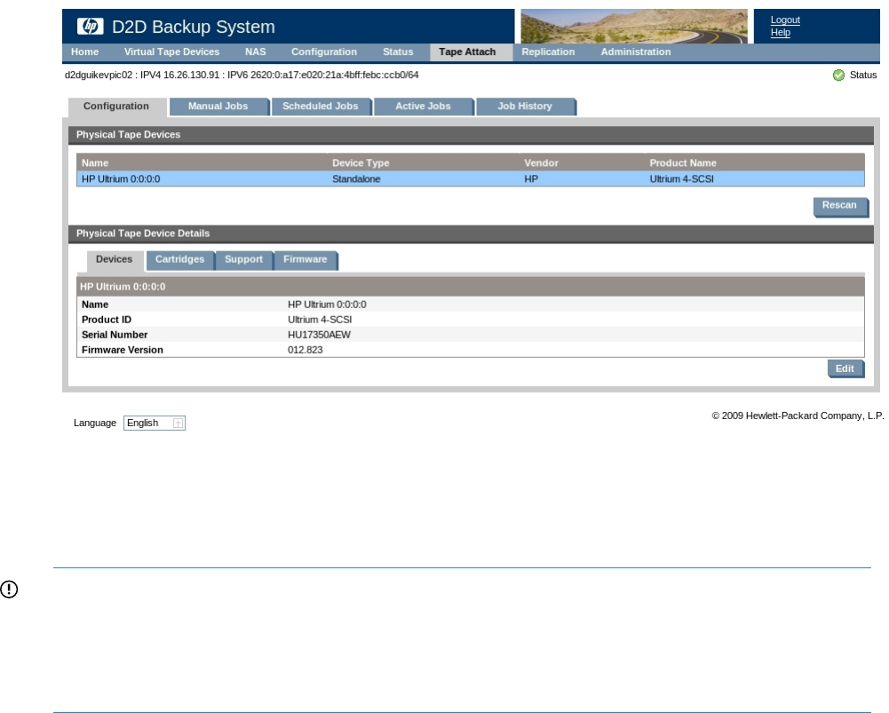Click the Logout link
Screen dimensions: 889x713
[x=785, y=20]
